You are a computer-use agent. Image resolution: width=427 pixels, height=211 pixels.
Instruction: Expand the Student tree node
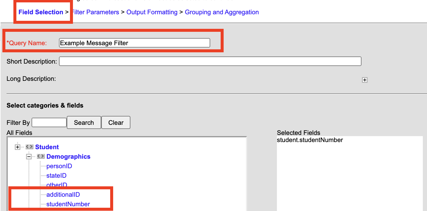17,147
